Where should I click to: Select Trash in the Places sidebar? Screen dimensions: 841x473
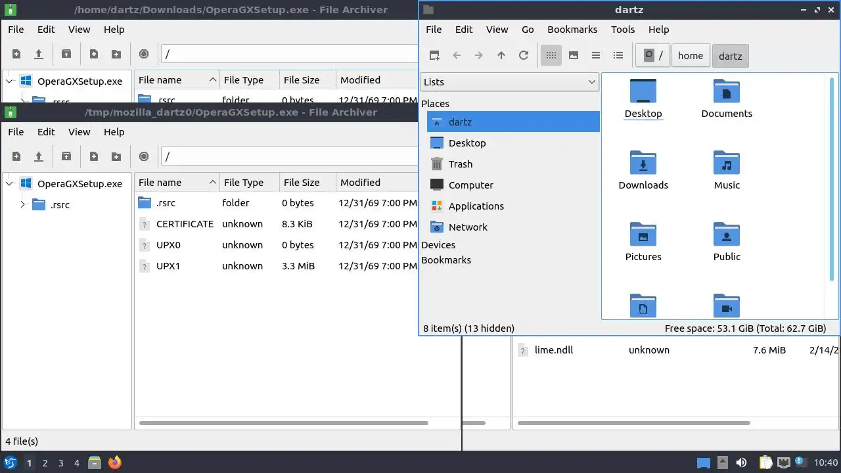pos(513,164)
